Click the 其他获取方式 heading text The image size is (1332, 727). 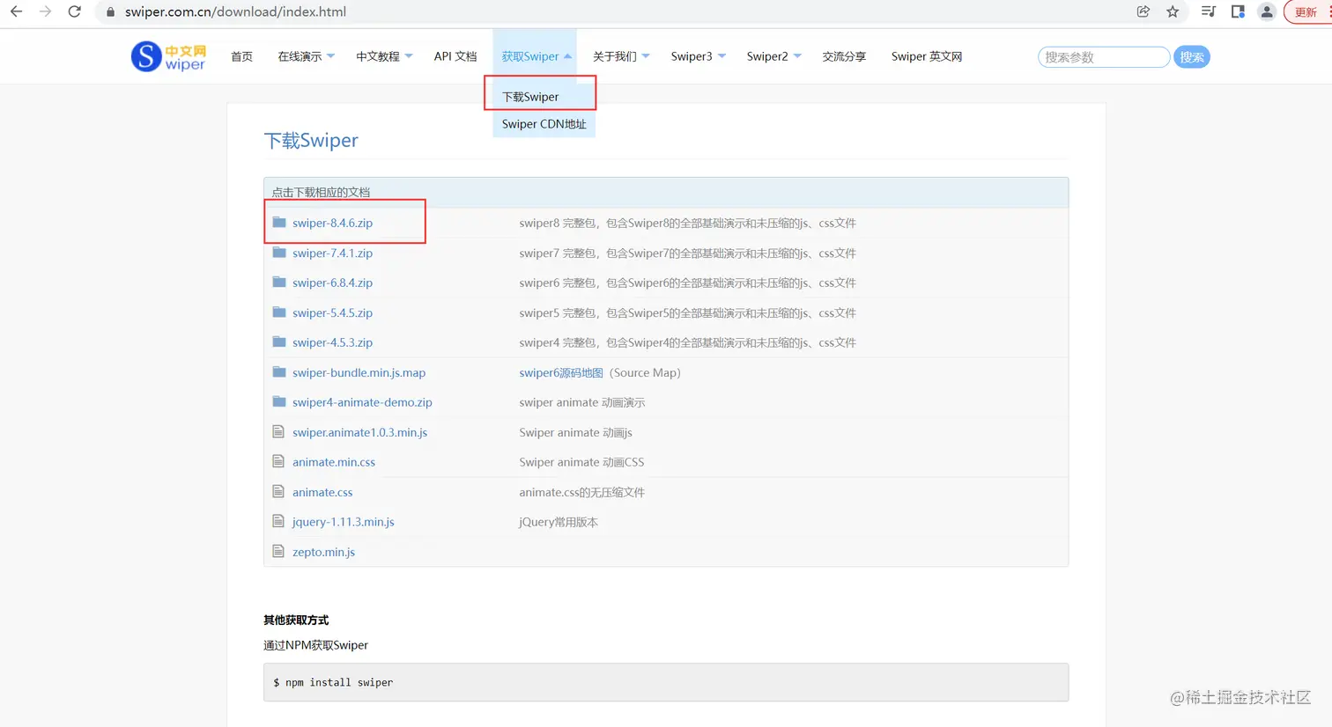pos(296,620)
